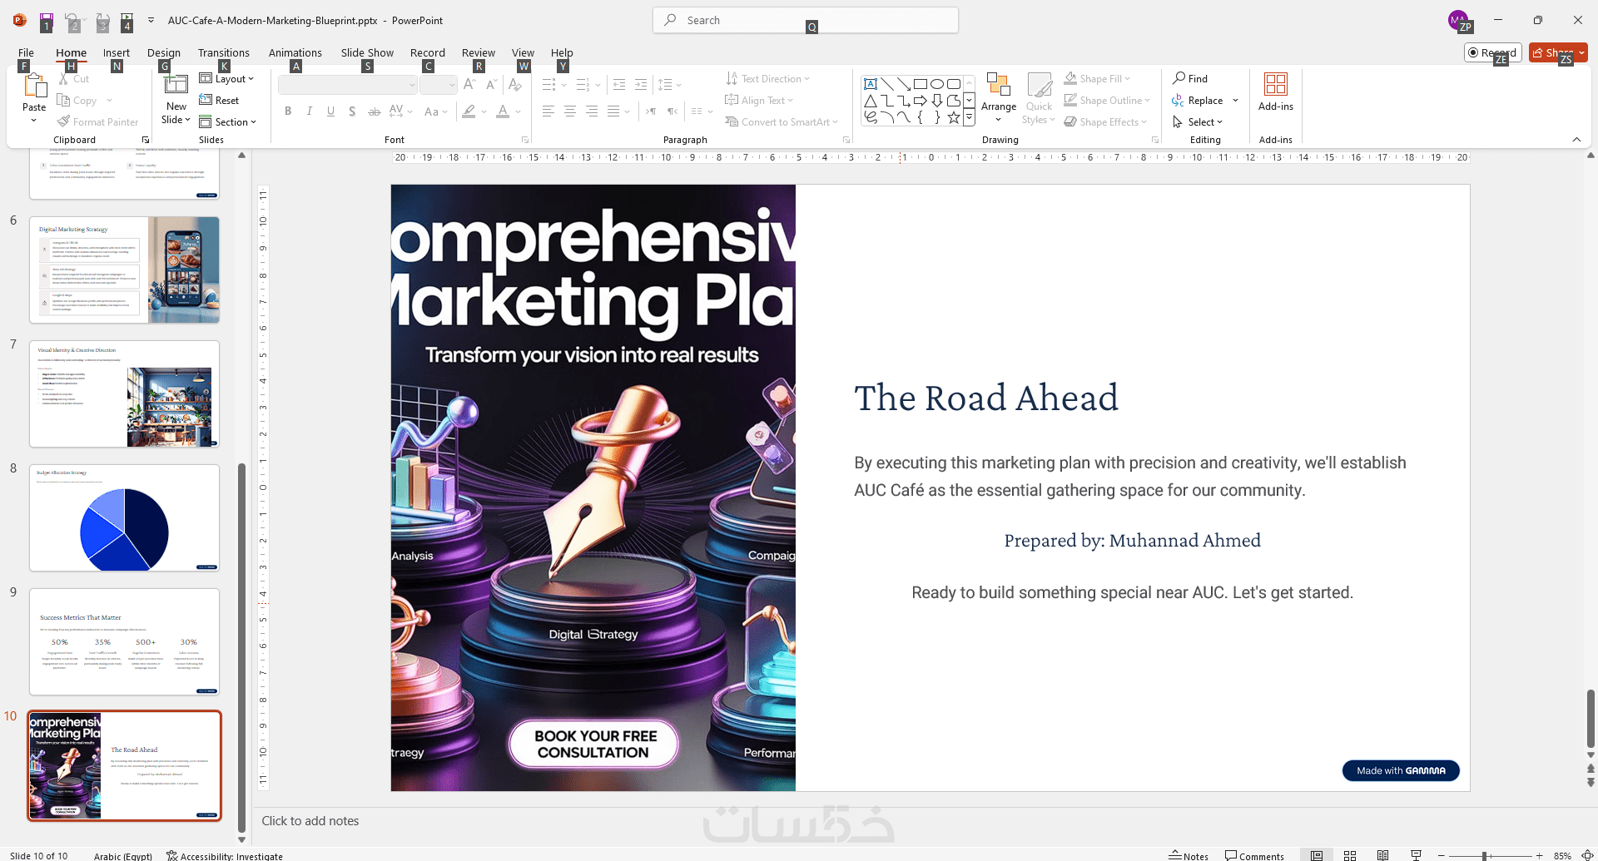1598x861 pixels.
Task: Switch to Slide Sorter view icon
Action: coord(1350,855)
